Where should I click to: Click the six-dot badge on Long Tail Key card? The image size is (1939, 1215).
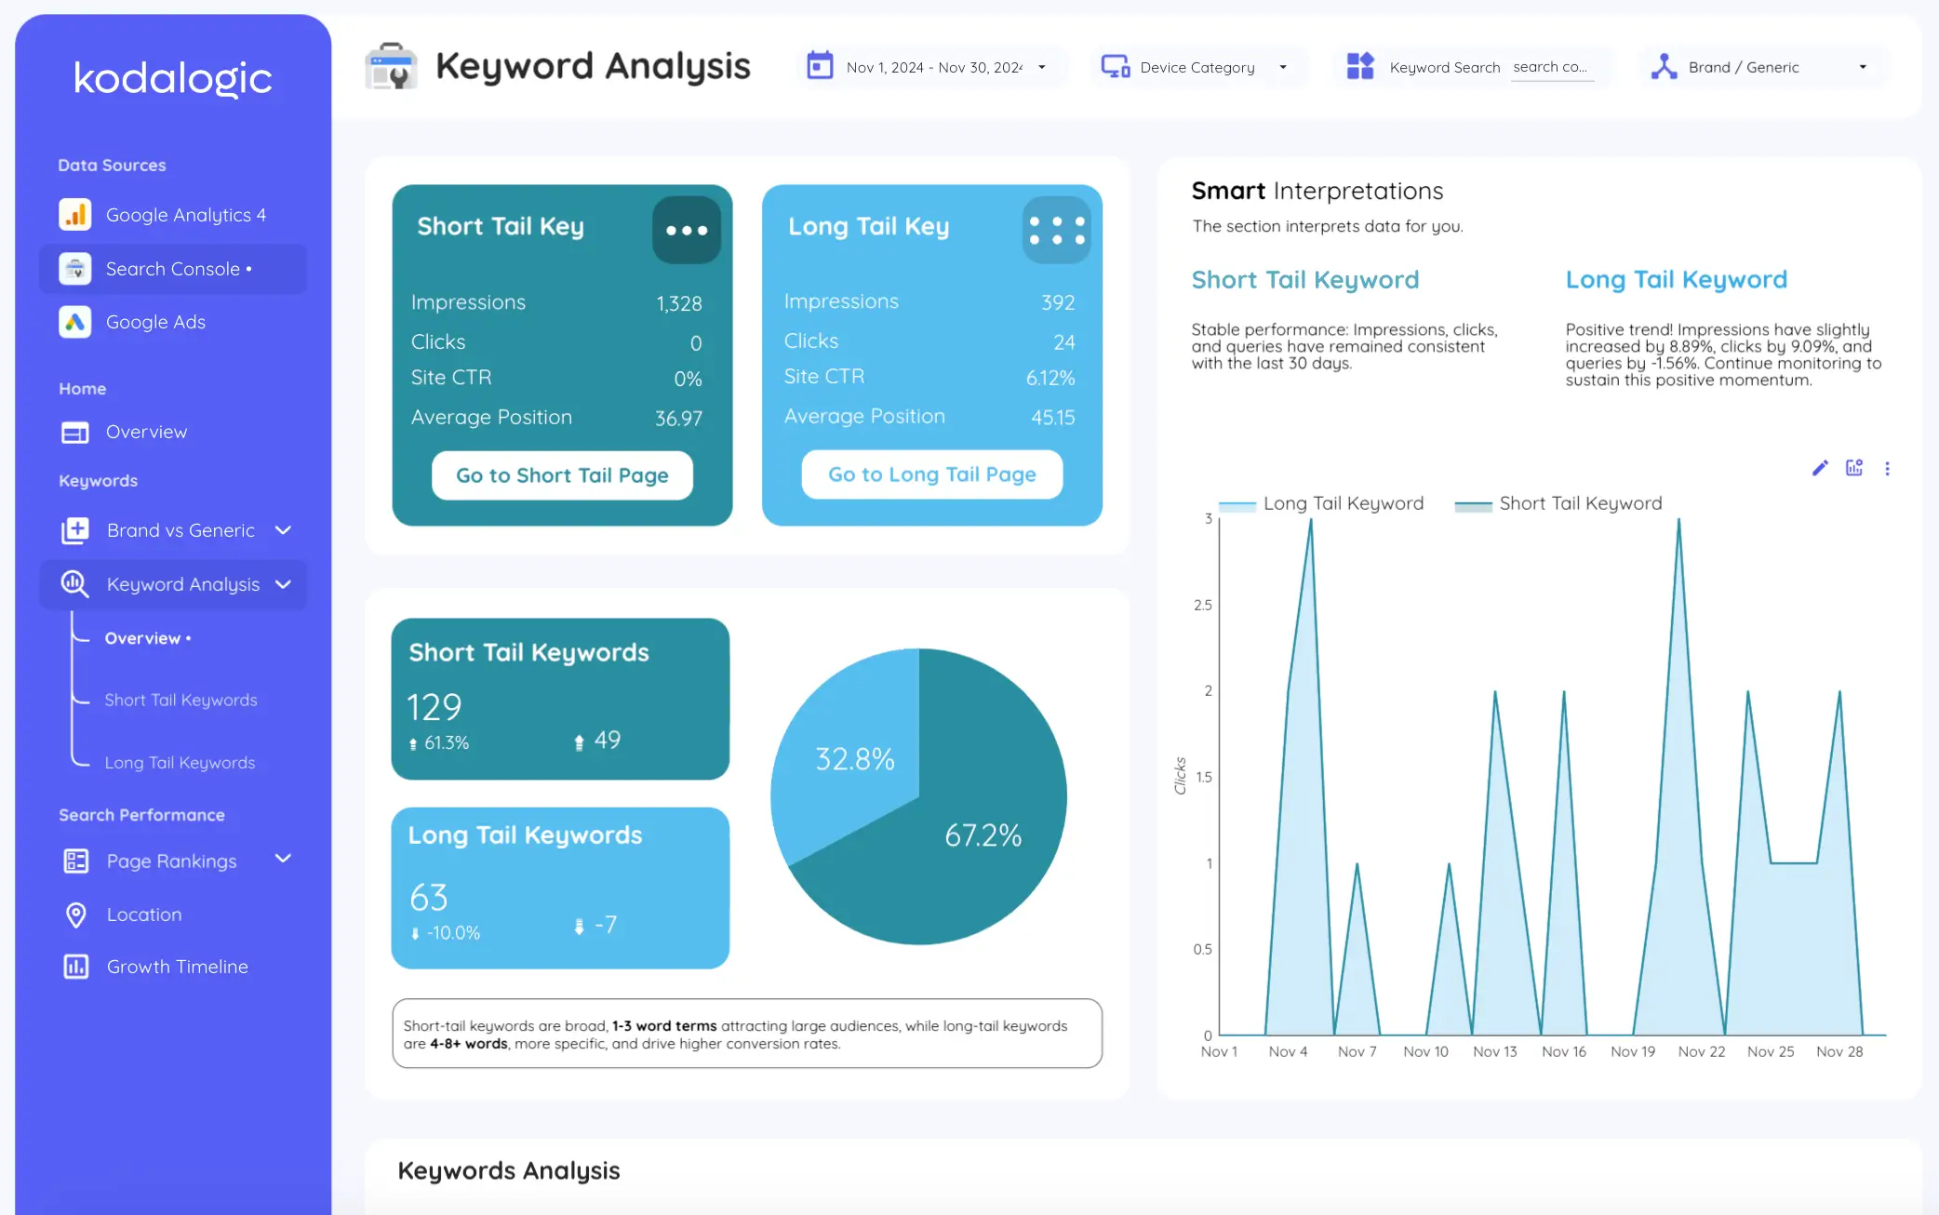point(1057,230)
